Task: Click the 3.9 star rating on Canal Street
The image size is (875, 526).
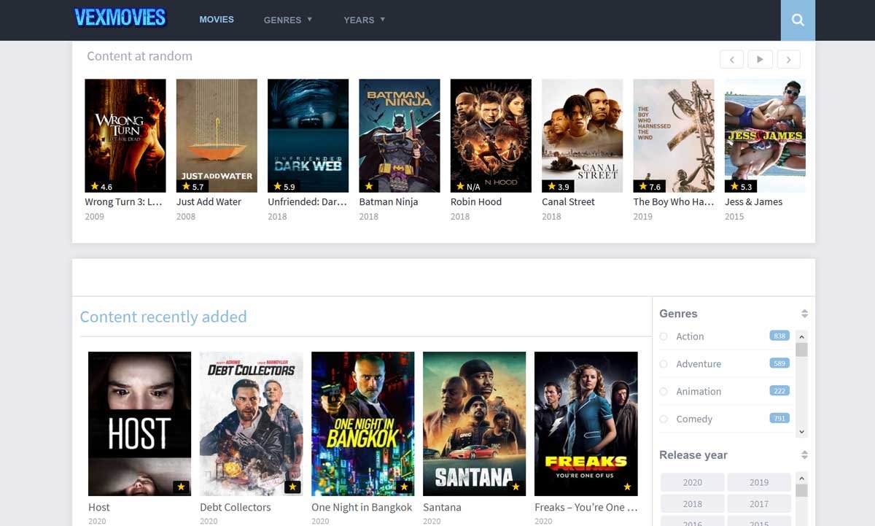Action: (559, 187)
